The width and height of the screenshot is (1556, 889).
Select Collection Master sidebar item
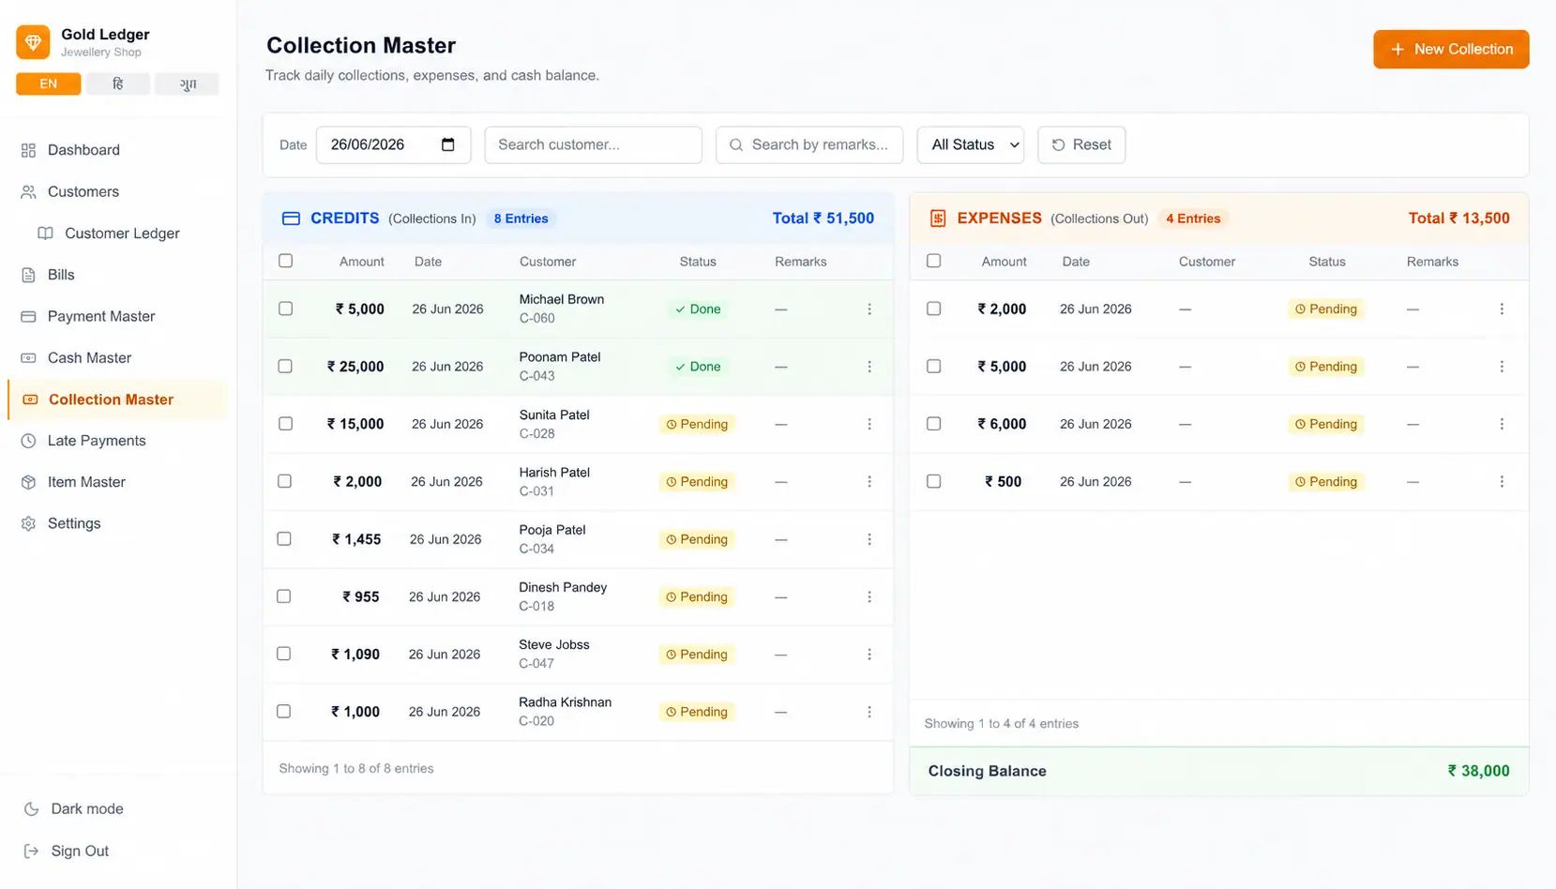(118, 399)
